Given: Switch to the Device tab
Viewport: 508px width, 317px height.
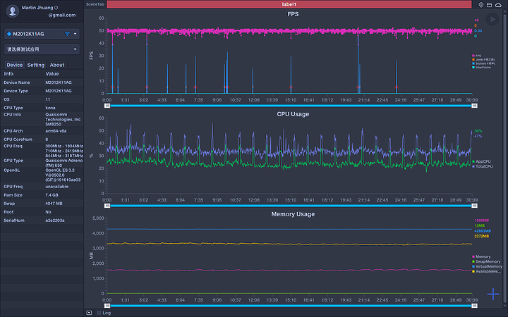Looking at the screenshot, I should (15, 65).
